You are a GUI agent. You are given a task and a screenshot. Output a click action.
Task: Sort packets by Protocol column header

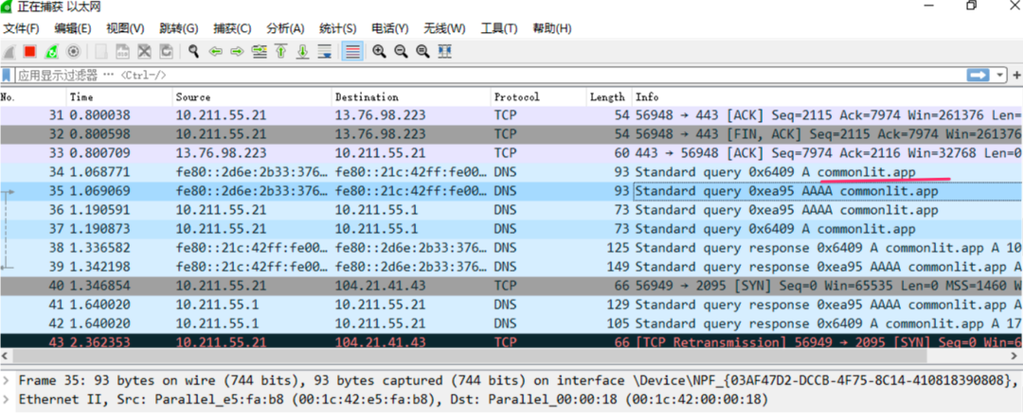pos(516,96)
